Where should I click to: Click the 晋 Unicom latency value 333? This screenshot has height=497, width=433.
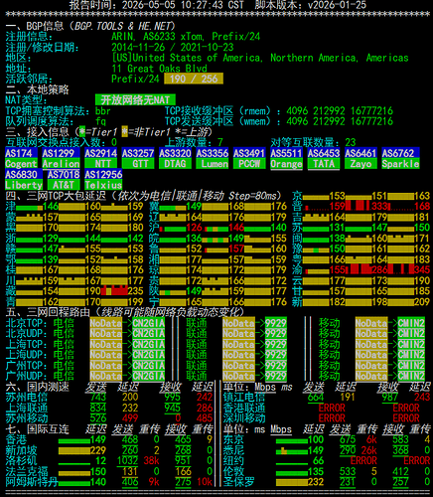pyautogui.click(x=379, y=206)
